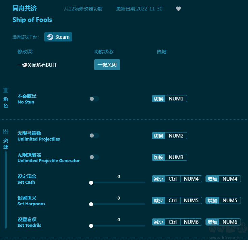The image size is (248, 240).
Task: Click the resources category icon in sidebar
Action: pos(6,131)
